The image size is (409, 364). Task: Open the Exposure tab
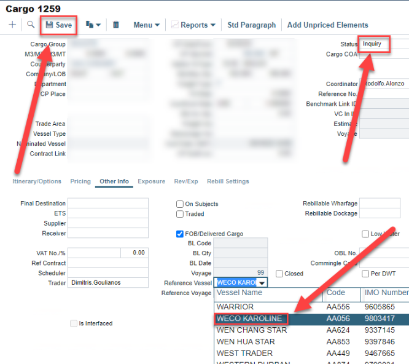pyautogui.click(x=151, y=181)
